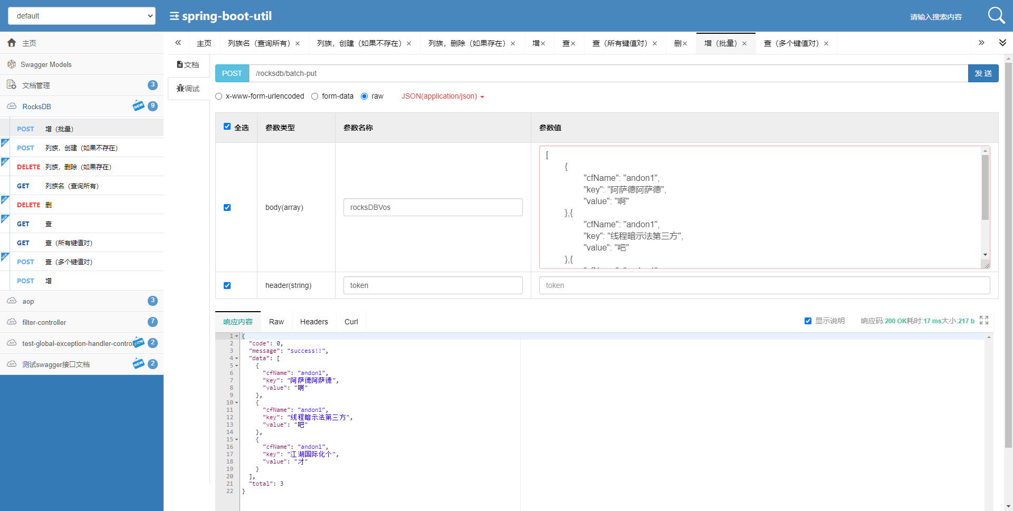Screen dimensions: 1013x511
Task: Click the RocksDB cloud icon
Action: (12, 106)
